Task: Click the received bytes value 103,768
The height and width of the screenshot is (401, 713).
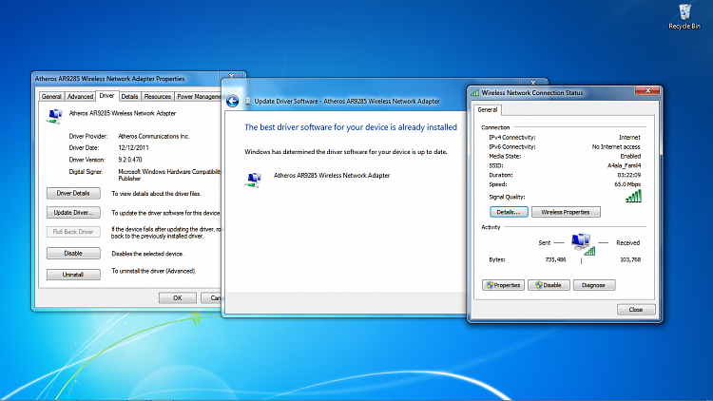Action: [630, 259]
